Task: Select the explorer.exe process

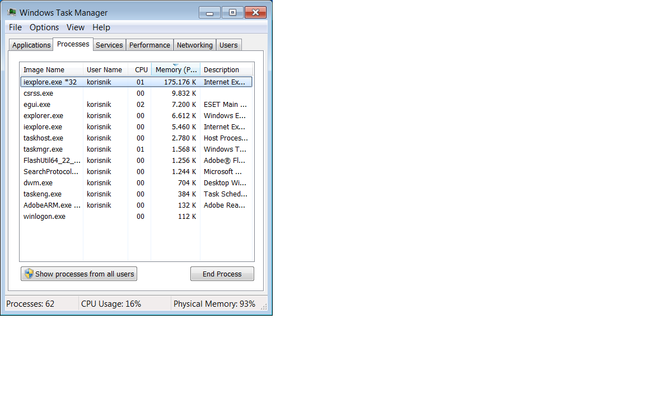Action: (136, 115)
